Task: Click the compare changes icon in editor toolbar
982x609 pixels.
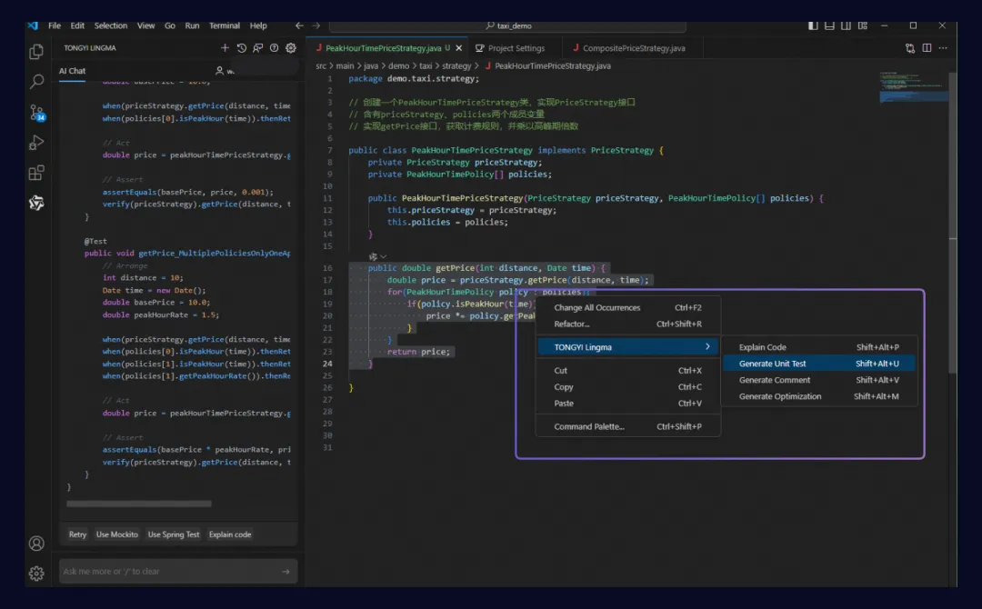Action: (910, 48)
